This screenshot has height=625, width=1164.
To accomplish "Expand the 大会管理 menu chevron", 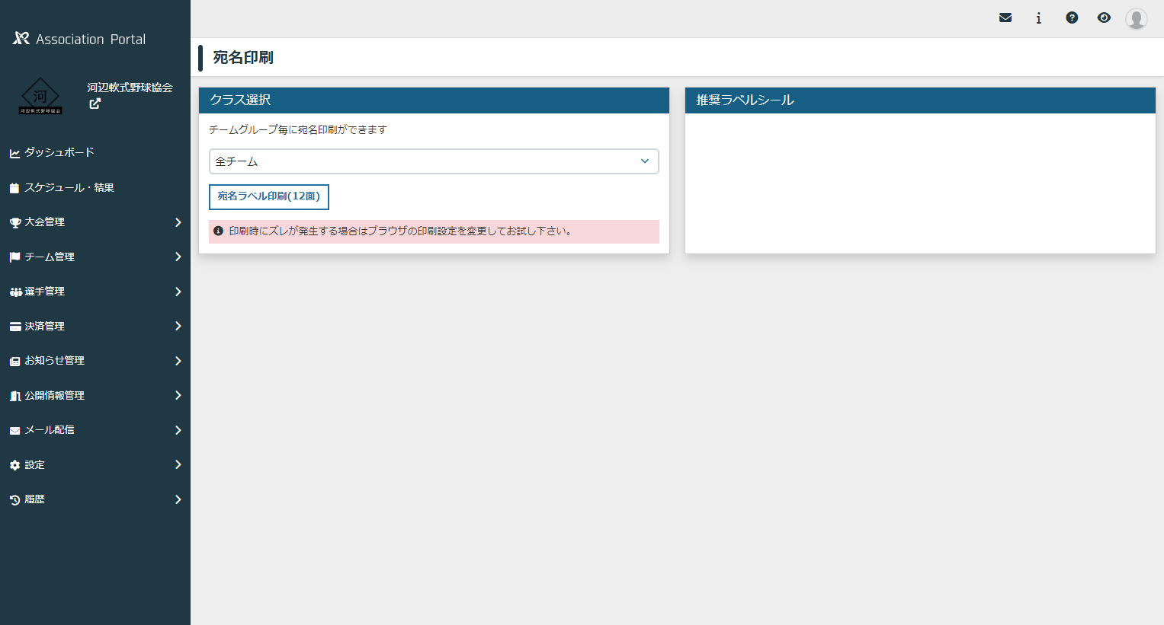I will point(178,222).
